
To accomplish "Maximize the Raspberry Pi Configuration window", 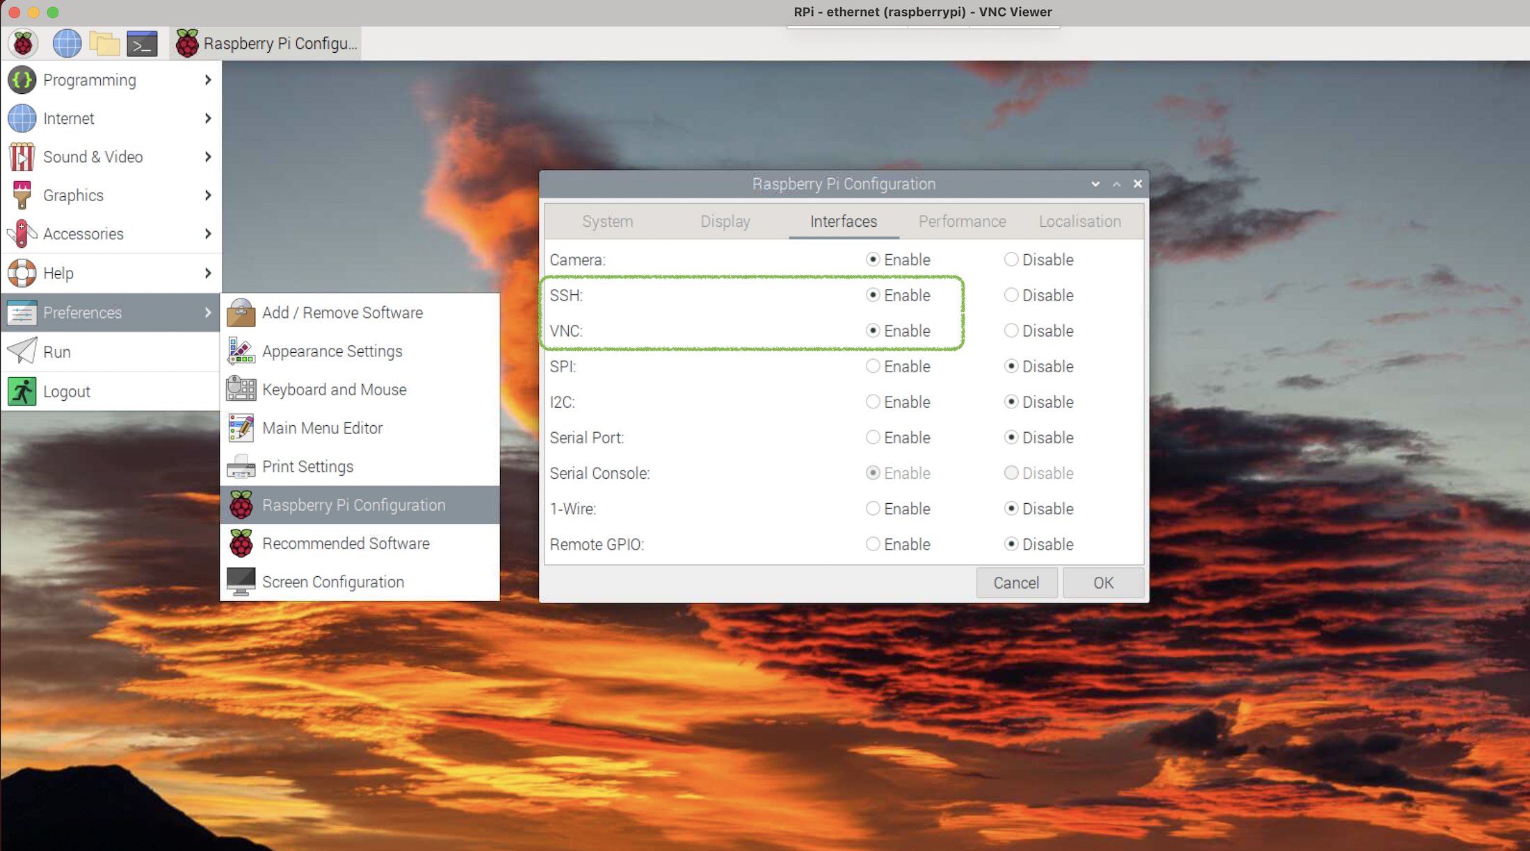I will [1116, 184].
